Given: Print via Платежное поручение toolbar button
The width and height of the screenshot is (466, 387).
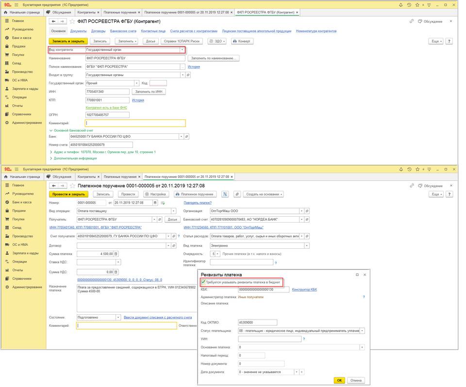Looking at the screenshot, I should (195, 194).
